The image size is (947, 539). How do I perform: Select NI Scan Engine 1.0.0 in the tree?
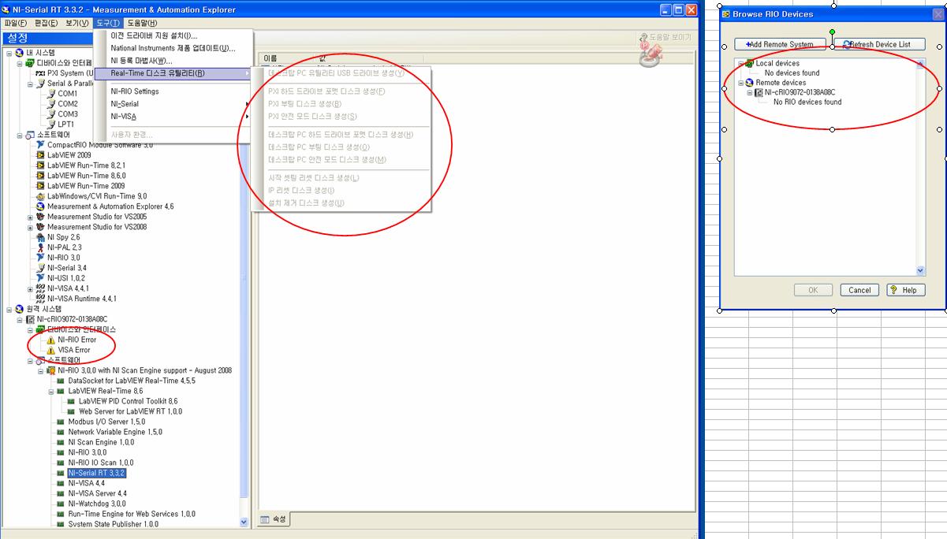[x=101, y=442]
